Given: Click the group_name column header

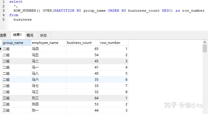Looking at the screenshot, I should coord(16,43).
